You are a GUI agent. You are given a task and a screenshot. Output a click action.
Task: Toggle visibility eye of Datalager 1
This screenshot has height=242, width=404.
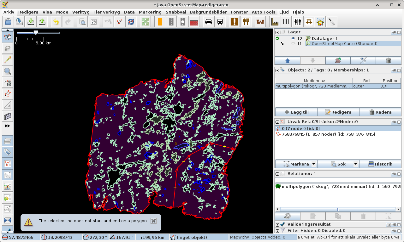(x=293, y=38)
